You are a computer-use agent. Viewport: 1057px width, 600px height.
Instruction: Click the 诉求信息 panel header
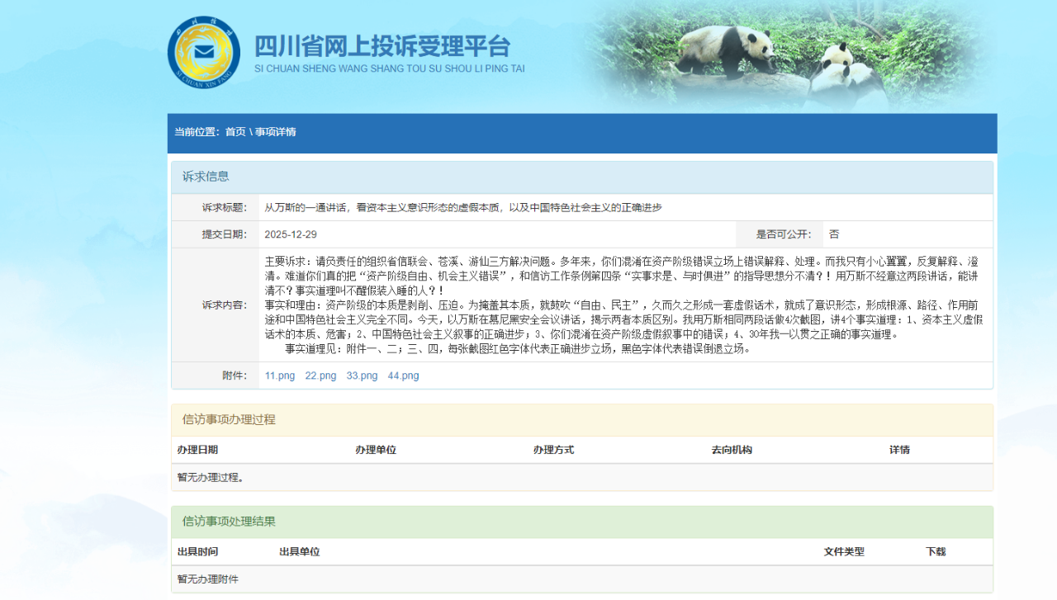pyautogui.click(x=206, y=177)
